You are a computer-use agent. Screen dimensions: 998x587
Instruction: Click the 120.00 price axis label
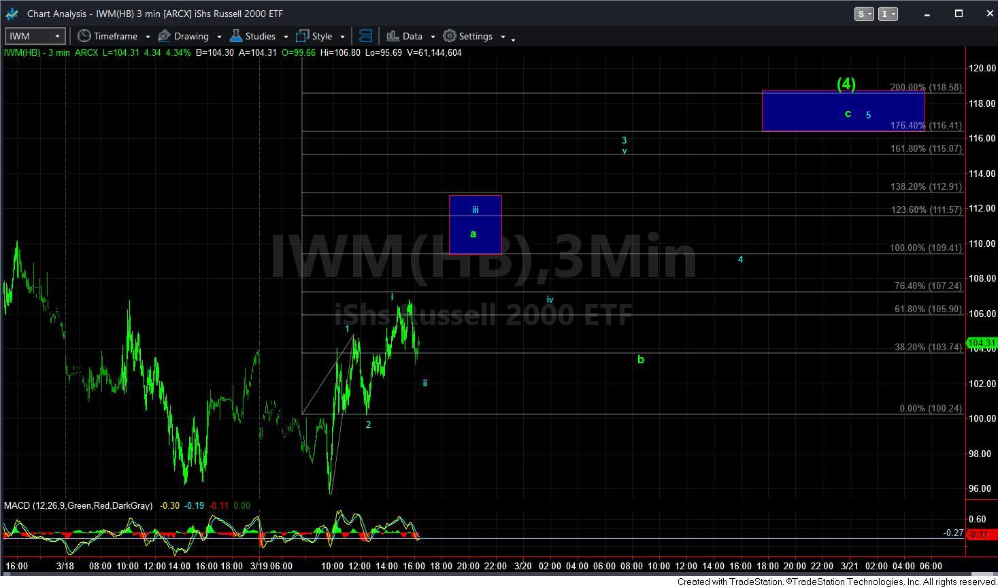point(982,68)
